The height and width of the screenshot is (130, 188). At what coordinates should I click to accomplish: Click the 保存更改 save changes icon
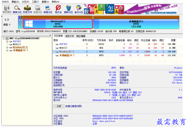(7, 9)
